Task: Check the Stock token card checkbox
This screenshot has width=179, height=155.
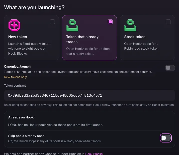Action: coord(168,22)
